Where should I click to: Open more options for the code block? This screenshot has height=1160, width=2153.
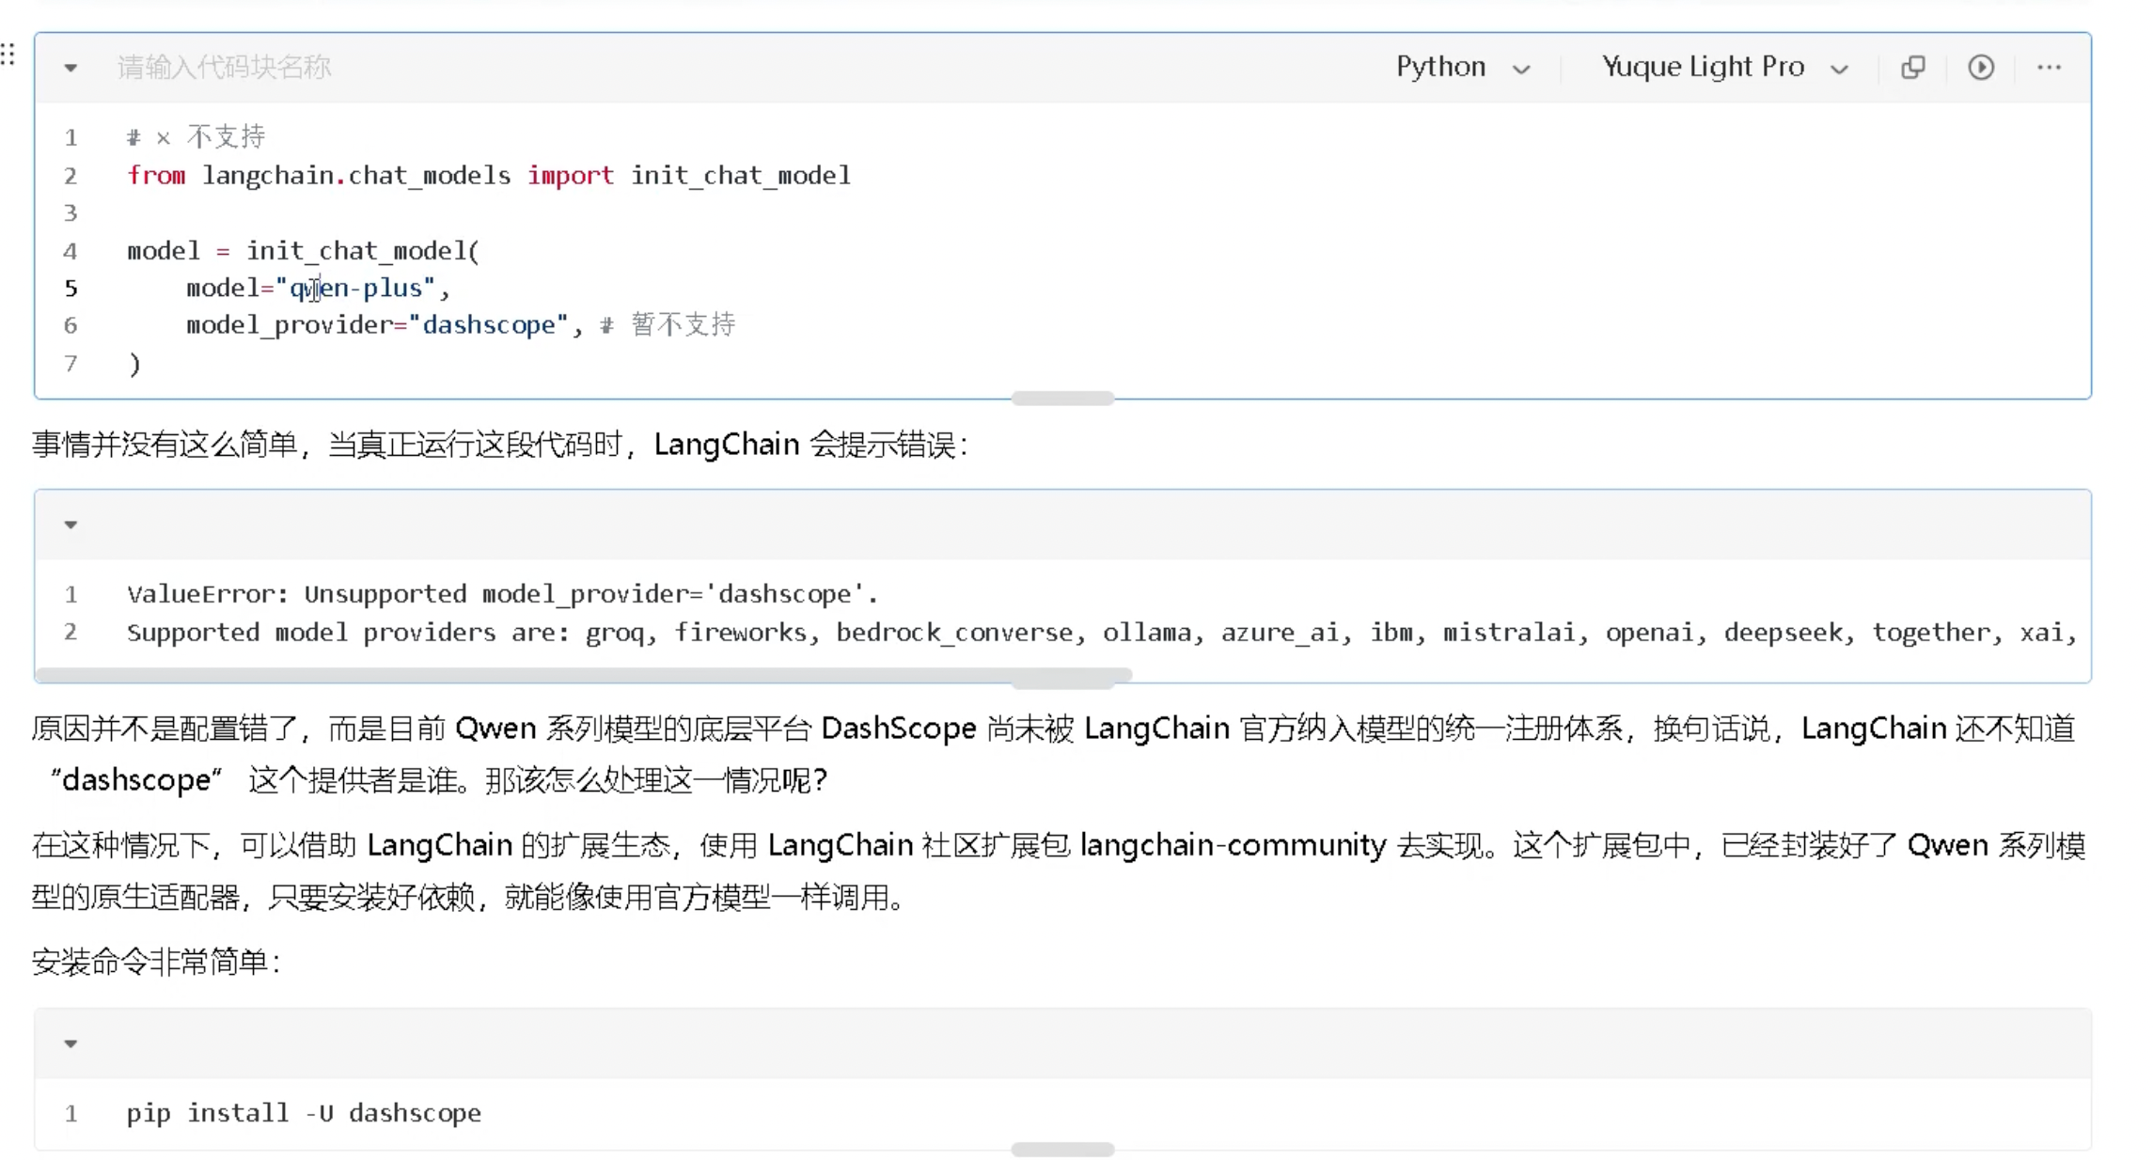click(2049, 68)
